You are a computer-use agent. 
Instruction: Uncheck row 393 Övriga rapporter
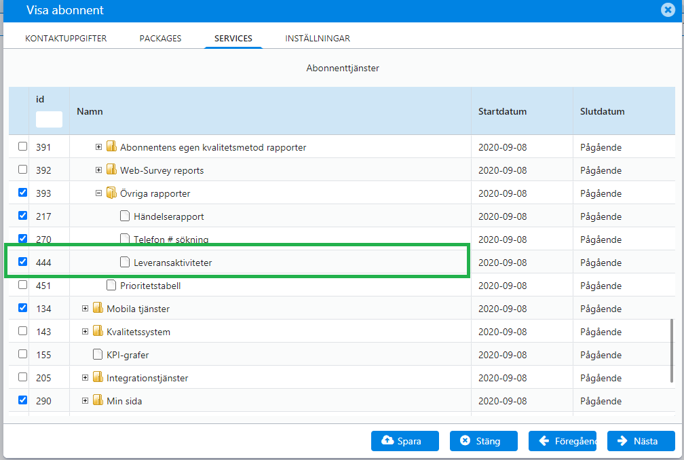22,193
